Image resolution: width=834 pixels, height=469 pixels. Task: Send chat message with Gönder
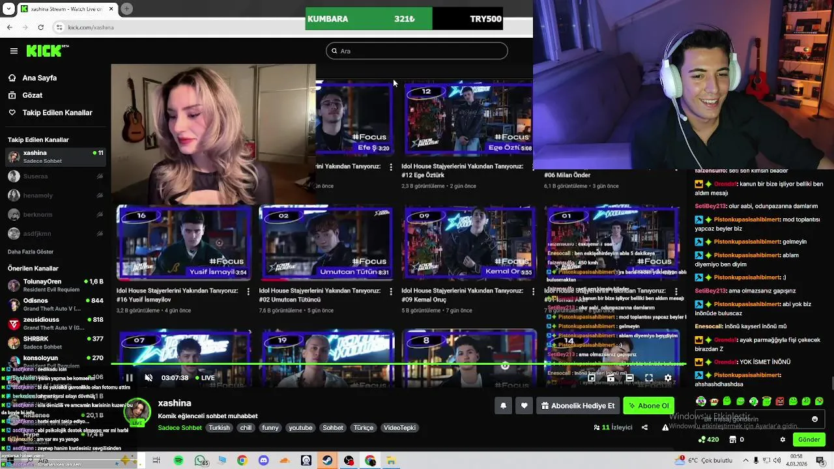[x=809, y=440]
